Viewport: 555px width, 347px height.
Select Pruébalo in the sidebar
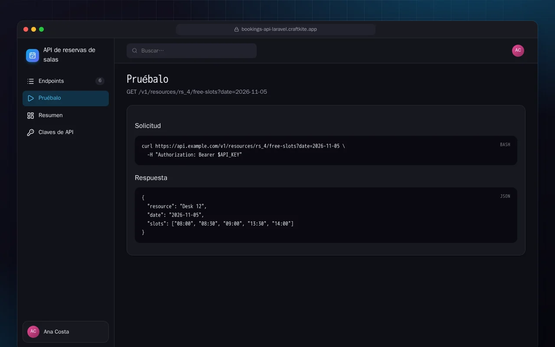[65, 98]
